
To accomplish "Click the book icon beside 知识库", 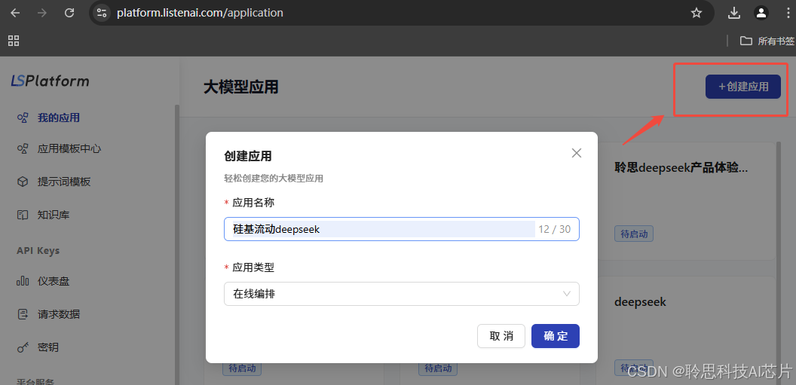I will point(23,215).
